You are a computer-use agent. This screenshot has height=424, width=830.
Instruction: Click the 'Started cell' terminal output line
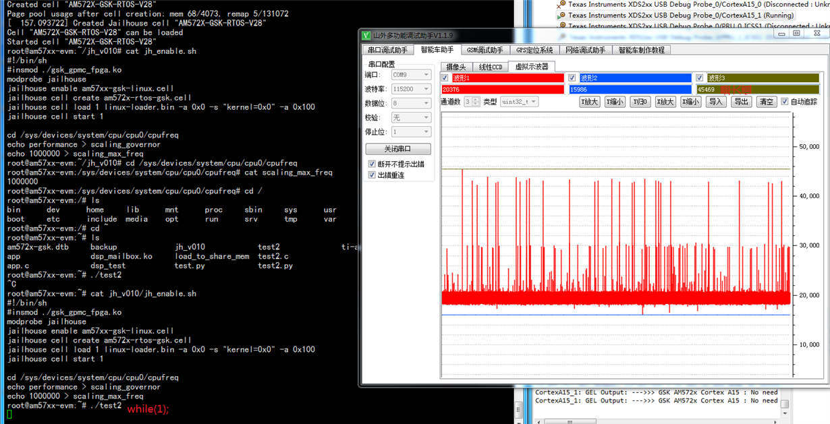tap(81, 42)
